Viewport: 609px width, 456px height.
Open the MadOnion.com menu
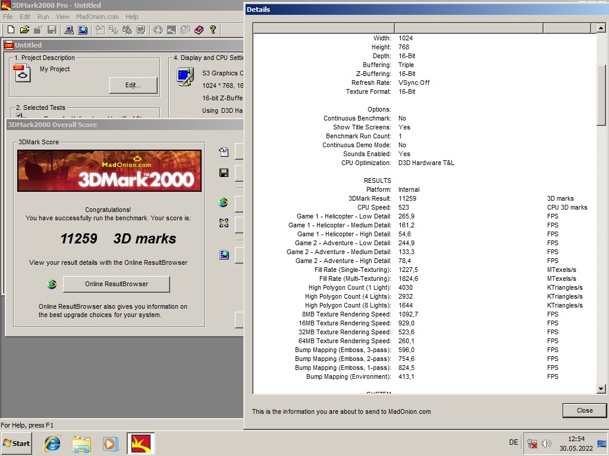97,17
